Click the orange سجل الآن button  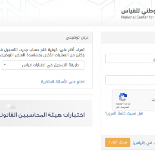click(118, 143)
